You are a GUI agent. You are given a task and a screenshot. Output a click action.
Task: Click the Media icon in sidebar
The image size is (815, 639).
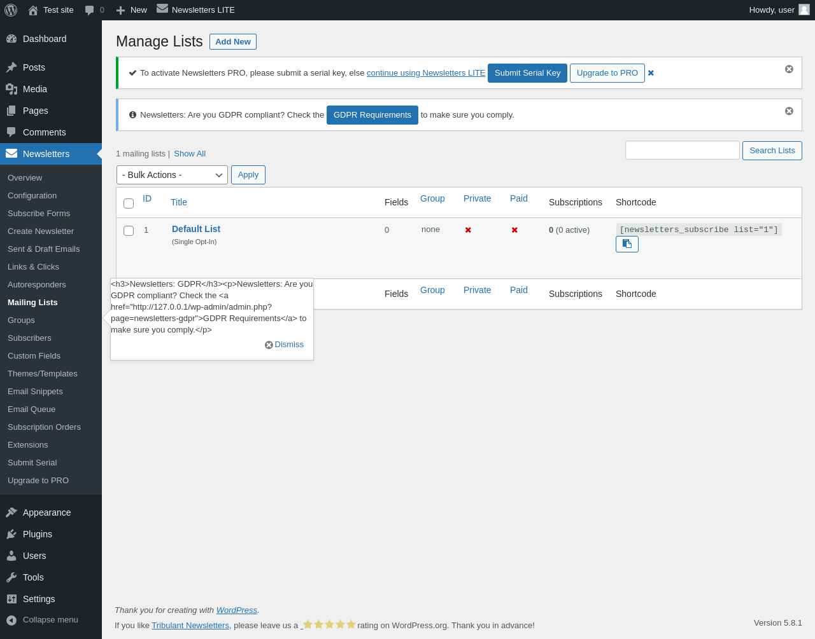pyautogui.click(x=11, y=89)
